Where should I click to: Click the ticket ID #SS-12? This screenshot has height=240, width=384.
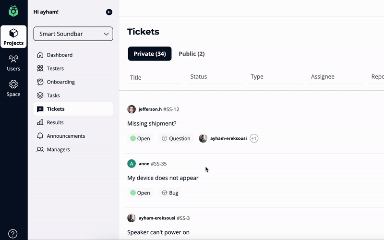[171, 109]
